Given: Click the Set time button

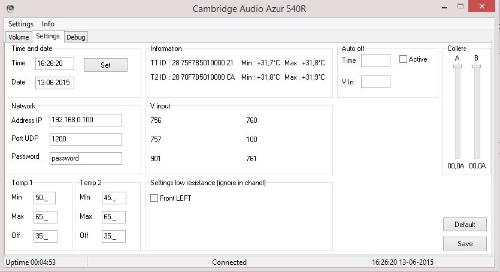Looking at the screenshot, I should click(105, 65).
